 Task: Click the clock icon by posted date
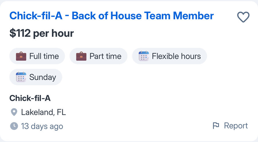[x=14, y=126]
